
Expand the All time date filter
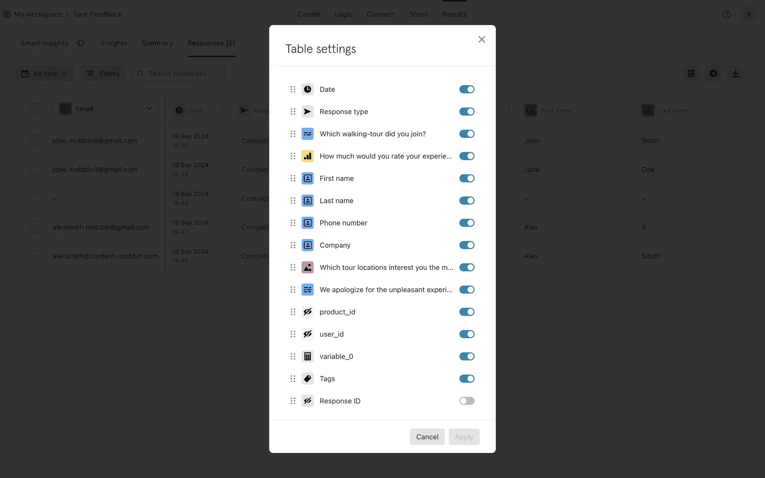45,73
